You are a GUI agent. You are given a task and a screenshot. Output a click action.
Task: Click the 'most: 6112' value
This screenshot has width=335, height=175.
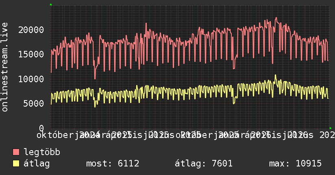pyautogui.click(x=113, y=164)
